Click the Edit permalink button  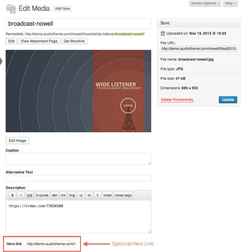coord(12,41)
